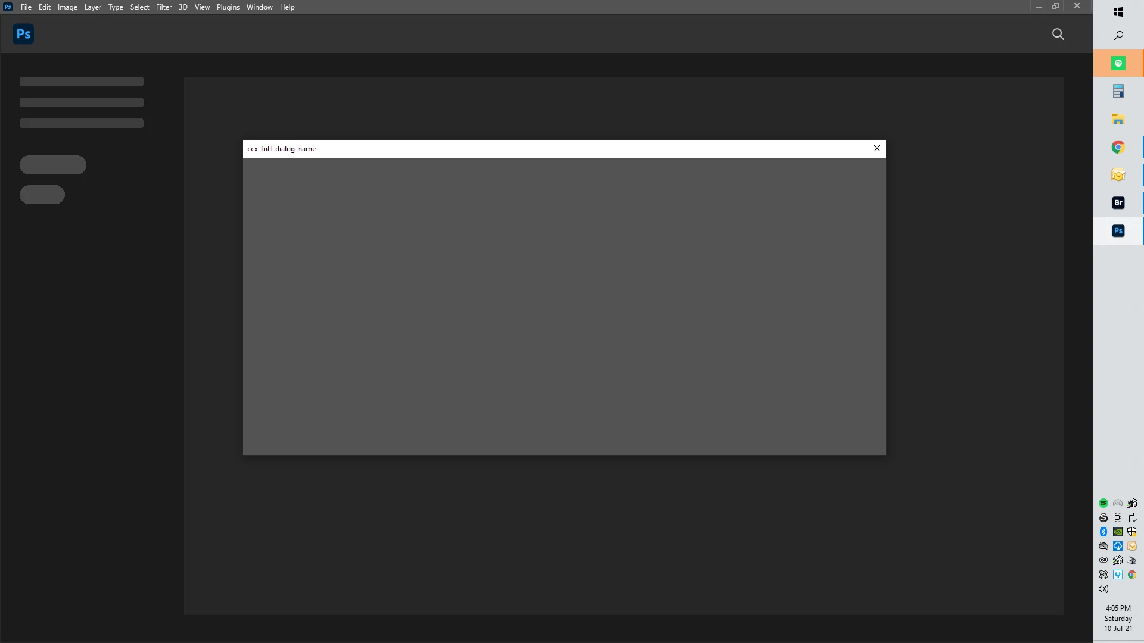Image resolution: width=1144 pixels, height=643 pixels.
Task: Open the File menu
Action: (x=26, y=7)
